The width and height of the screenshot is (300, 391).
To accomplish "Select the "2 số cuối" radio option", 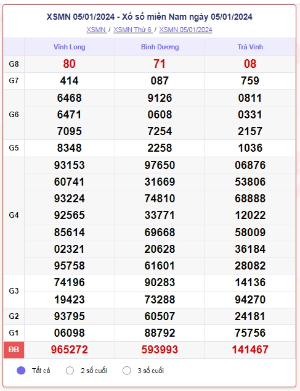I will (x=70, y=371).
